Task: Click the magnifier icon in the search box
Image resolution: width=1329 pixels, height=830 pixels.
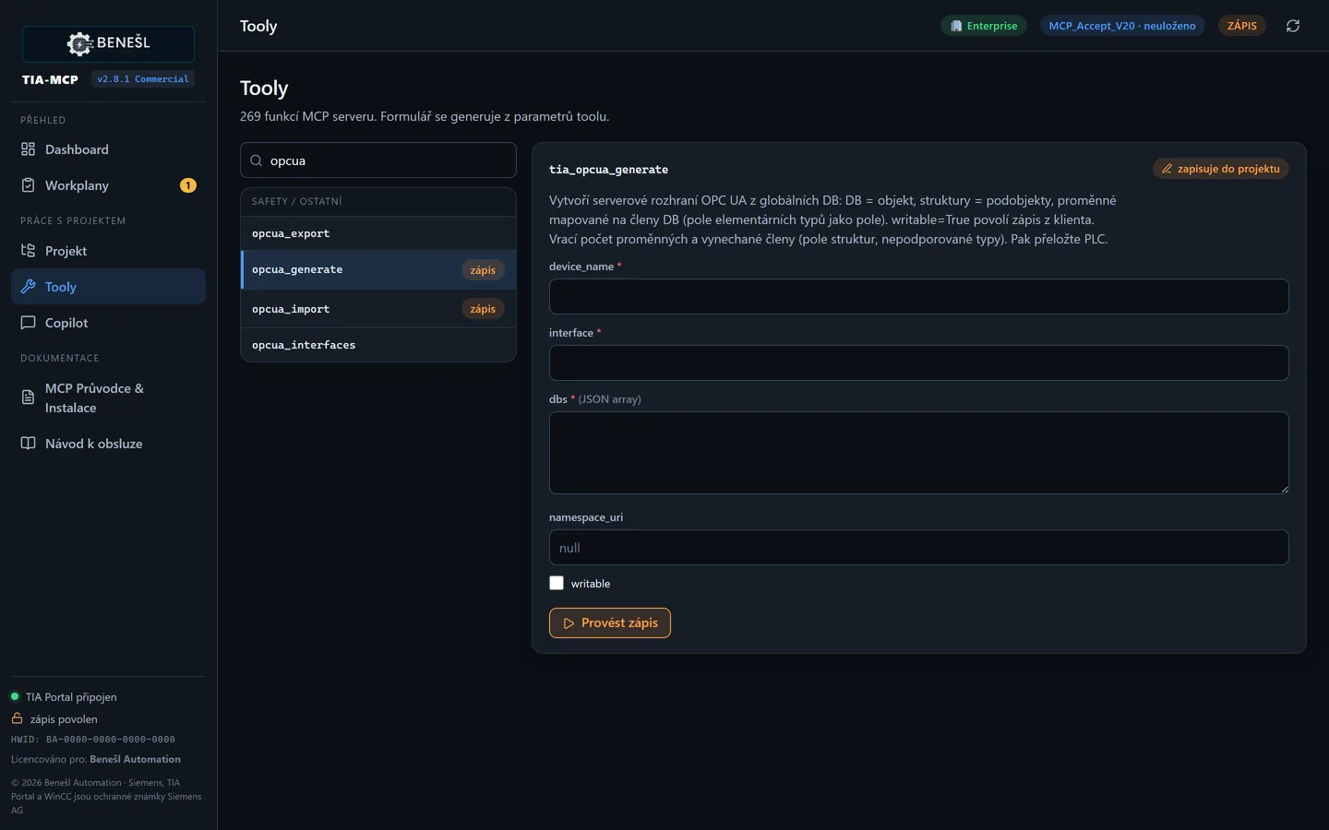Action: click(257, 160)
